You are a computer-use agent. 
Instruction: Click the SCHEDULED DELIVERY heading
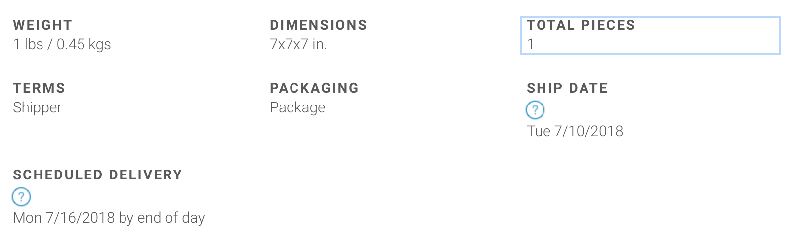point(97,175)
